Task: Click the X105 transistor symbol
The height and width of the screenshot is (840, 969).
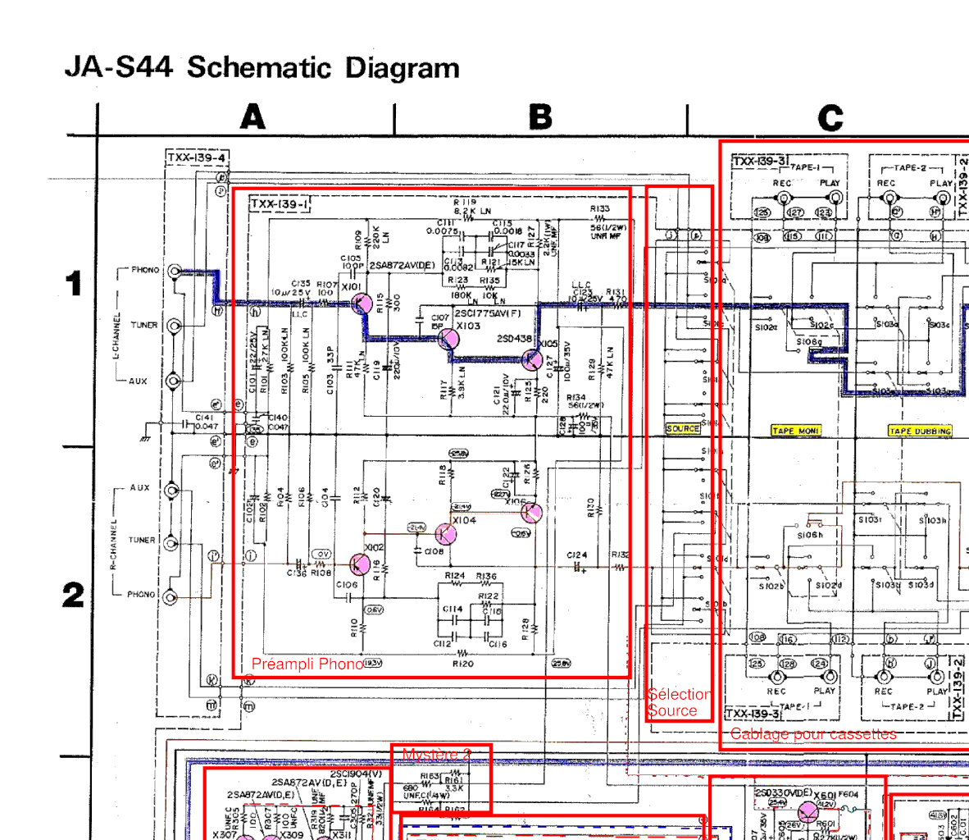Action: 531,360
